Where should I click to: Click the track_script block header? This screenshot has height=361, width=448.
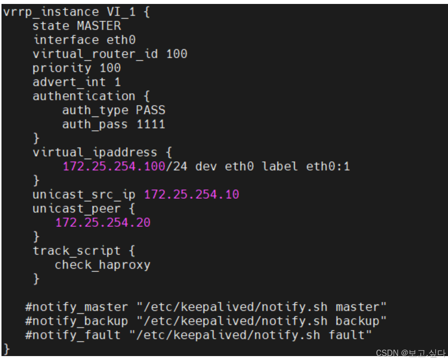(84, 251)
